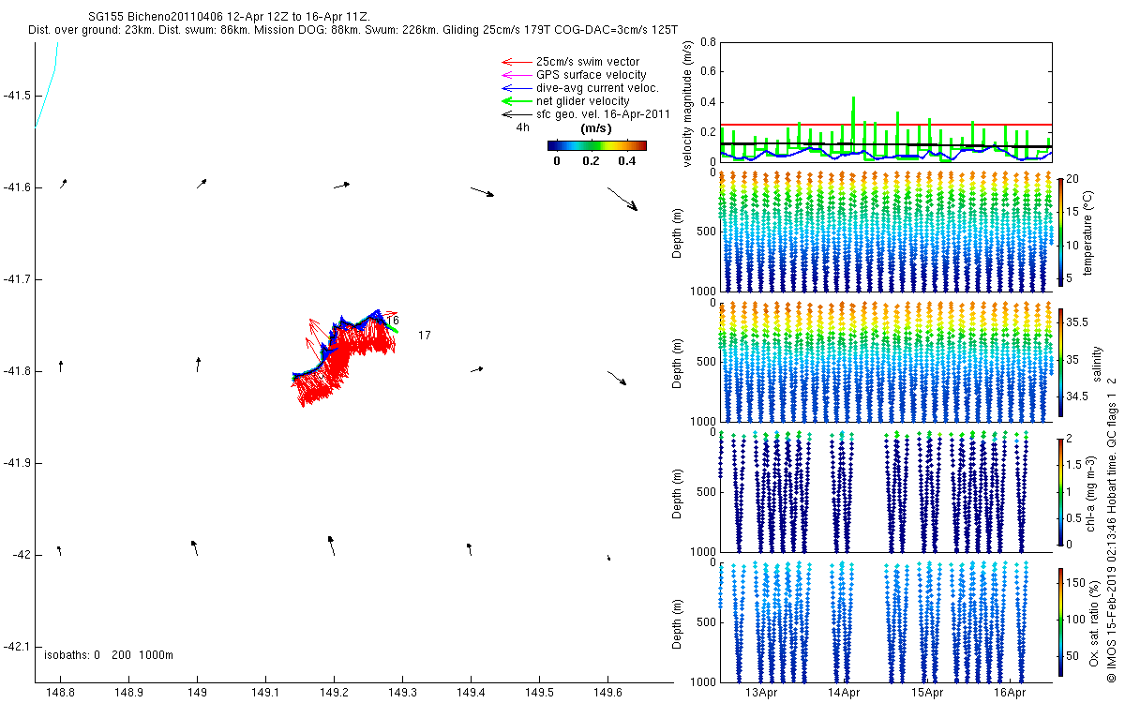Select the 'net glider velocity' legend label
1125x703 pixels.
pyautogui.click(x=583, y=101)
